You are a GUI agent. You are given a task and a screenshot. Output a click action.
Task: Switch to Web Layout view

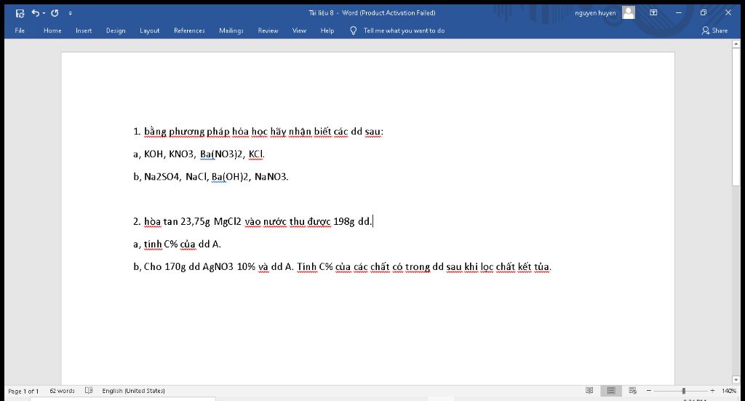coord(632,391)
